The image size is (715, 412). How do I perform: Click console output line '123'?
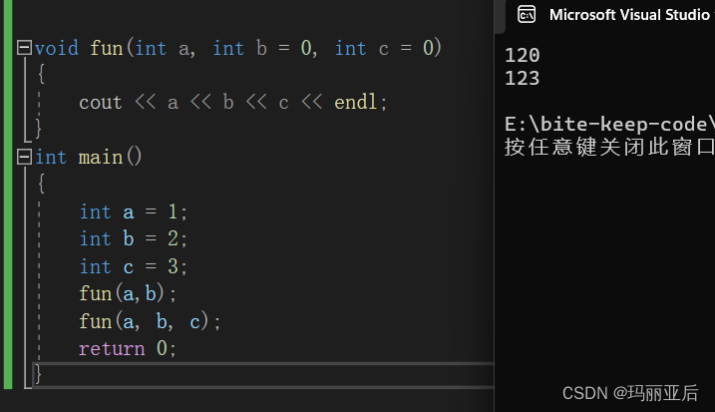[523, 78]
